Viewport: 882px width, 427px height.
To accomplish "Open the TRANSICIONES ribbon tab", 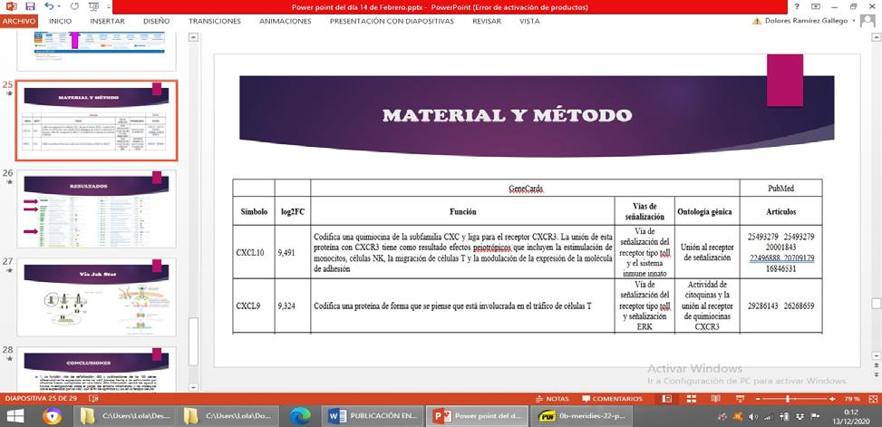I will tap(214, 21).
